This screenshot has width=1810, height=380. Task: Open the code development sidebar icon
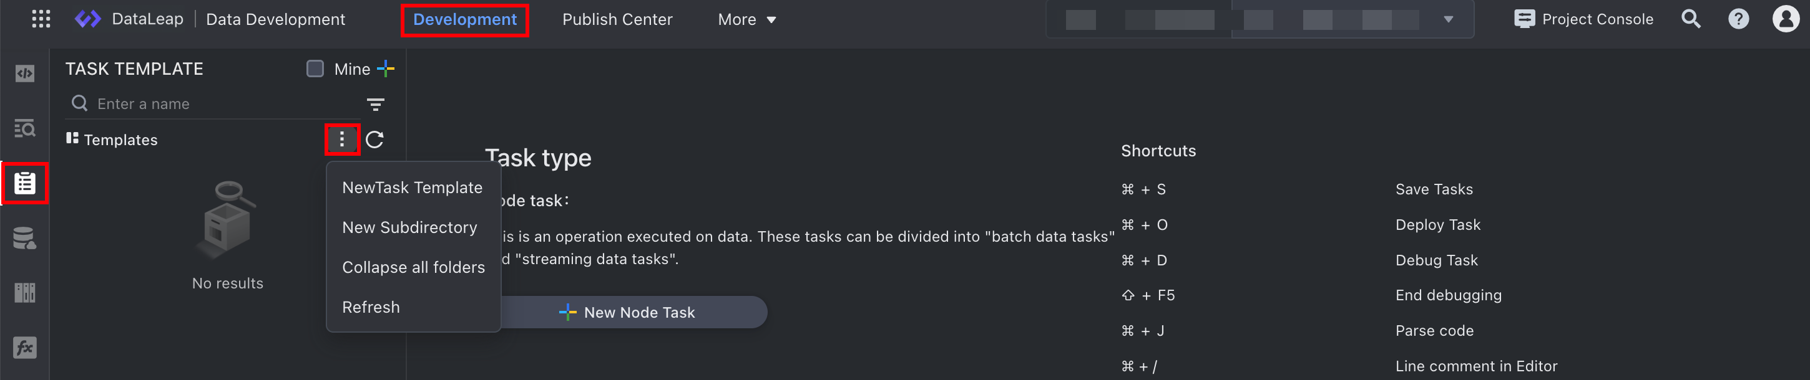point(24,73)
